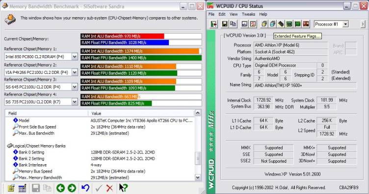Select the Bank Interleave row
This screenshot has height=194, width=369.
coord(100,165)
